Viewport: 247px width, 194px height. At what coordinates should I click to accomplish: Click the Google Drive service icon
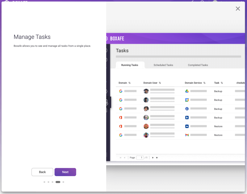187,91
